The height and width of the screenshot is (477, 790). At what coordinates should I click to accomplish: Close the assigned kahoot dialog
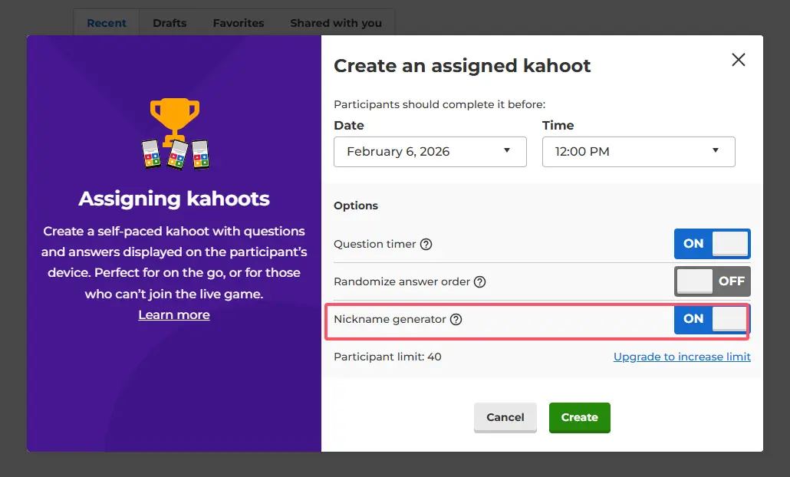click(738, 60)
